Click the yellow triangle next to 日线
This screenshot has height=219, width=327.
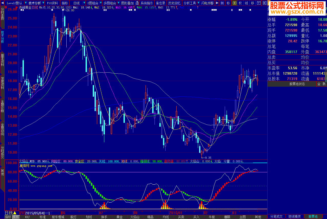tap(15, 213)
